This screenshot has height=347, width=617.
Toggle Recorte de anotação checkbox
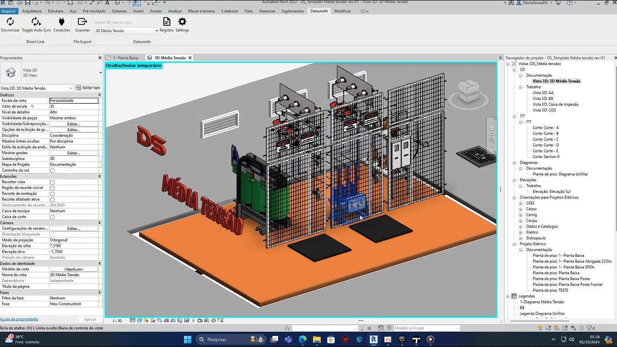point(53,194)
